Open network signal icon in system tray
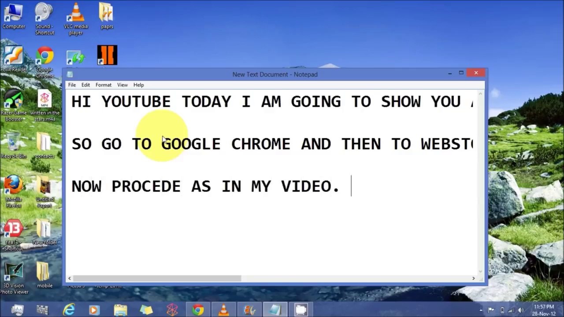 click(x=512, y=310)
